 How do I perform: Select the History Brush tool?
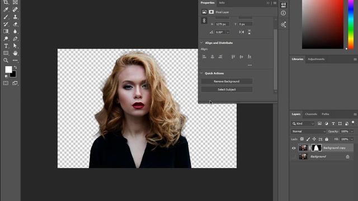coord(6,24)
